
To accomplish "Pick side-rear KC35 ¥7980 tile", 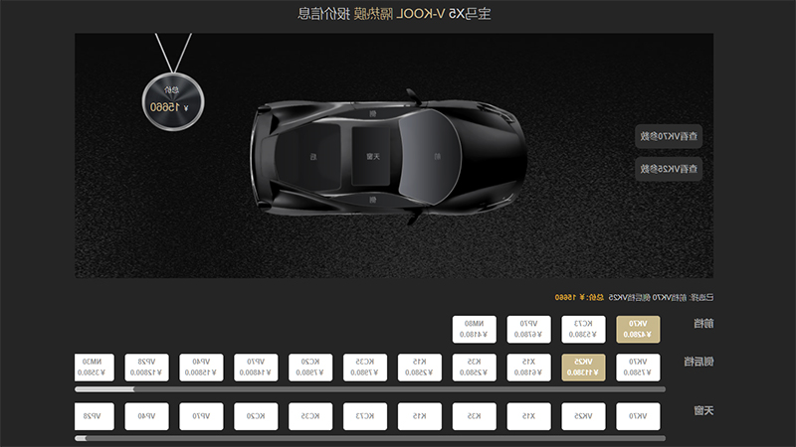I will tap(365, 368).
